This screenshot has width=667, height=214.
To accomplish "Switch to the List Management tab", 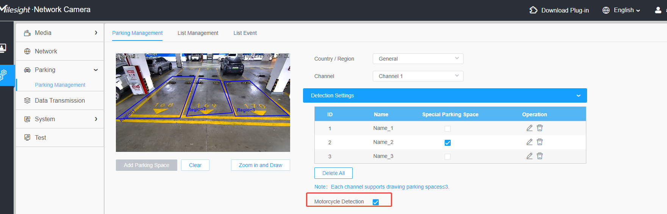I will pyautogui.click(x=198, y=33).
